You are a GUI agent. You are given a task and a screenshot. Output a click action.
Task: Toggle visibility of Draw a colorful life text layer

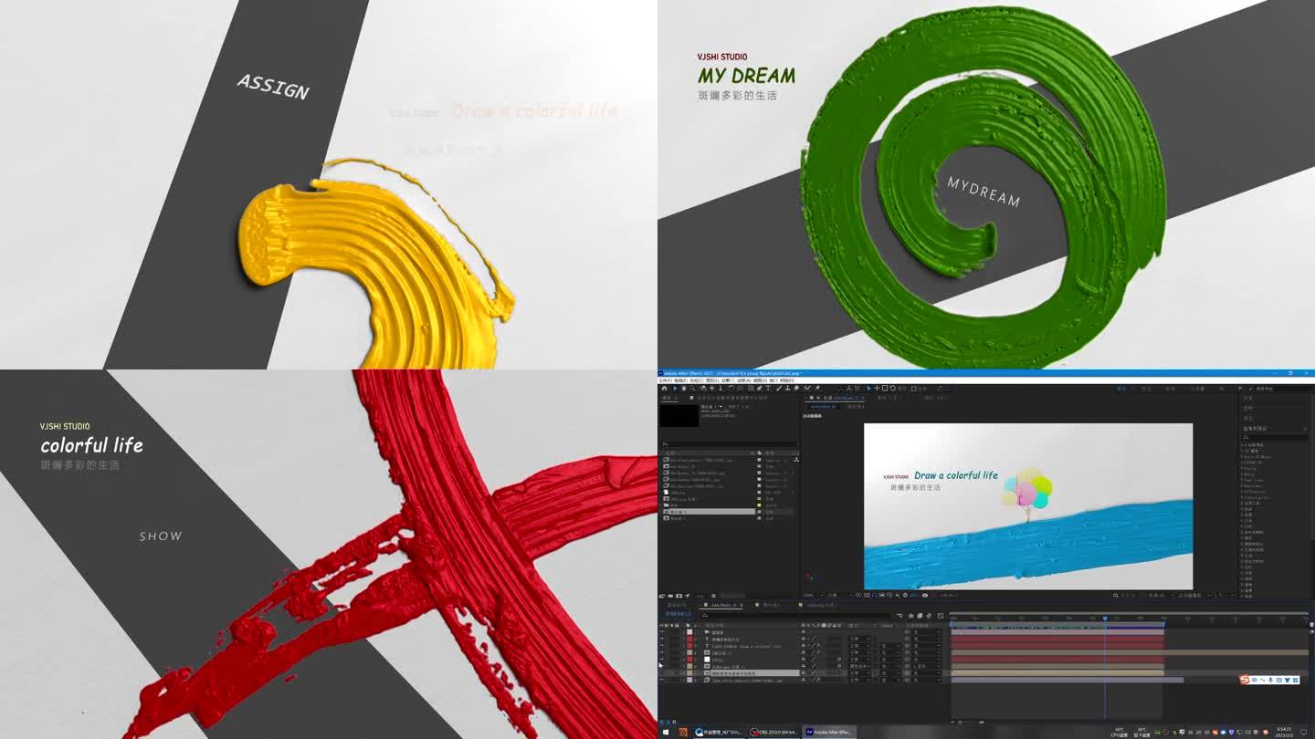pyautogui.click(x=662, y=646)
